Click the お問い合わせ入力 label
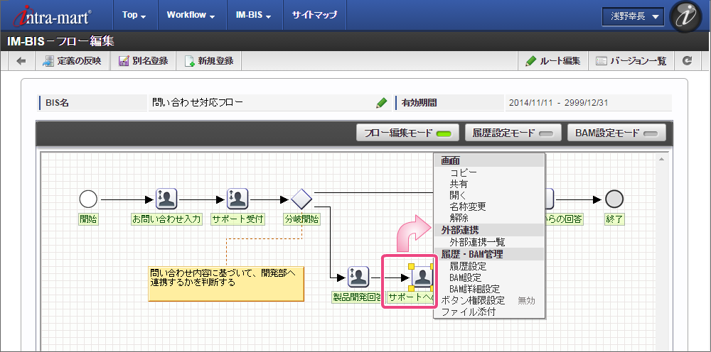 (x=166, y=219)
